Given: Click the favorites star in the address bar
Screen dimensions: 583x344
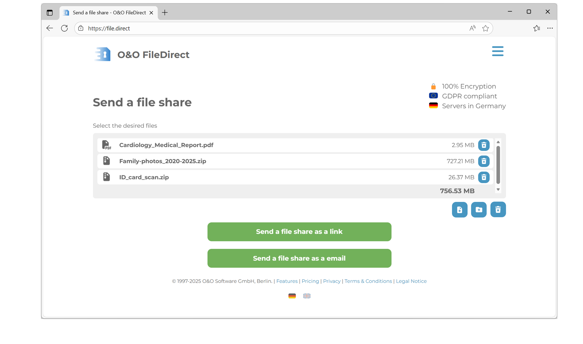Looking at the screenshot, I should 485,28.
